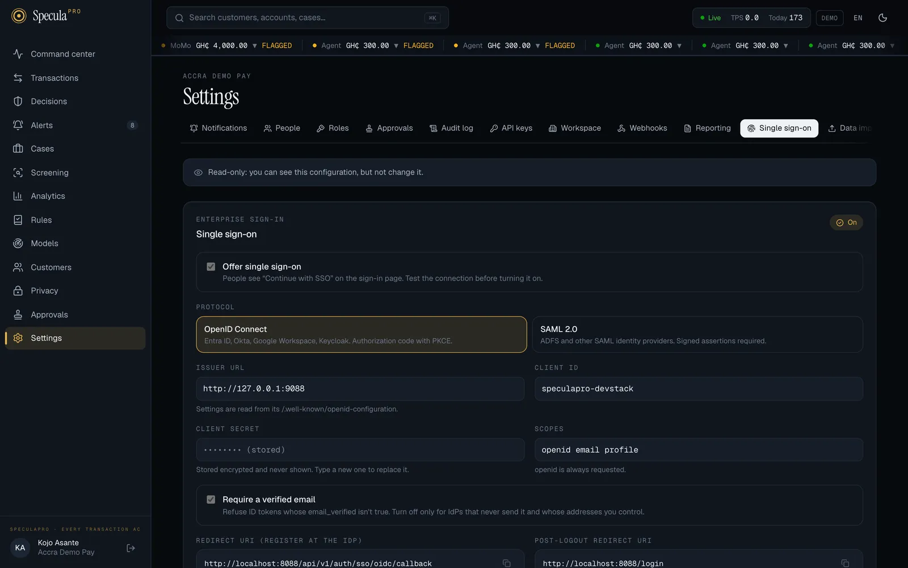Open the Privacy lock icon
908x568 pixels.
pos(18,291)
